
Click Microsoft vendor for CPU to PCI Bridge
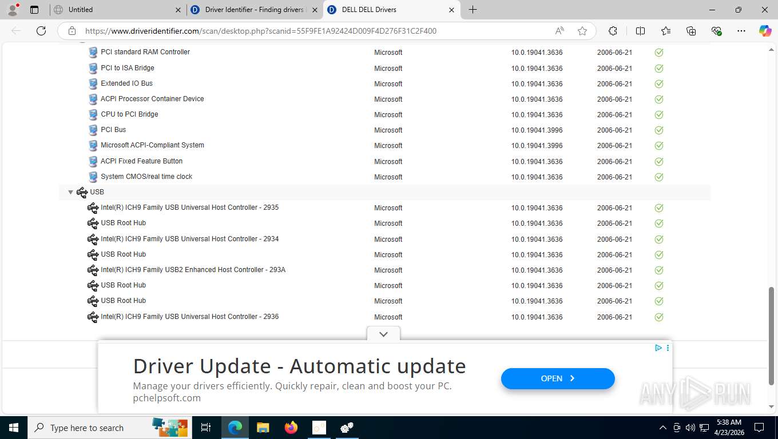tap(388, 115)
